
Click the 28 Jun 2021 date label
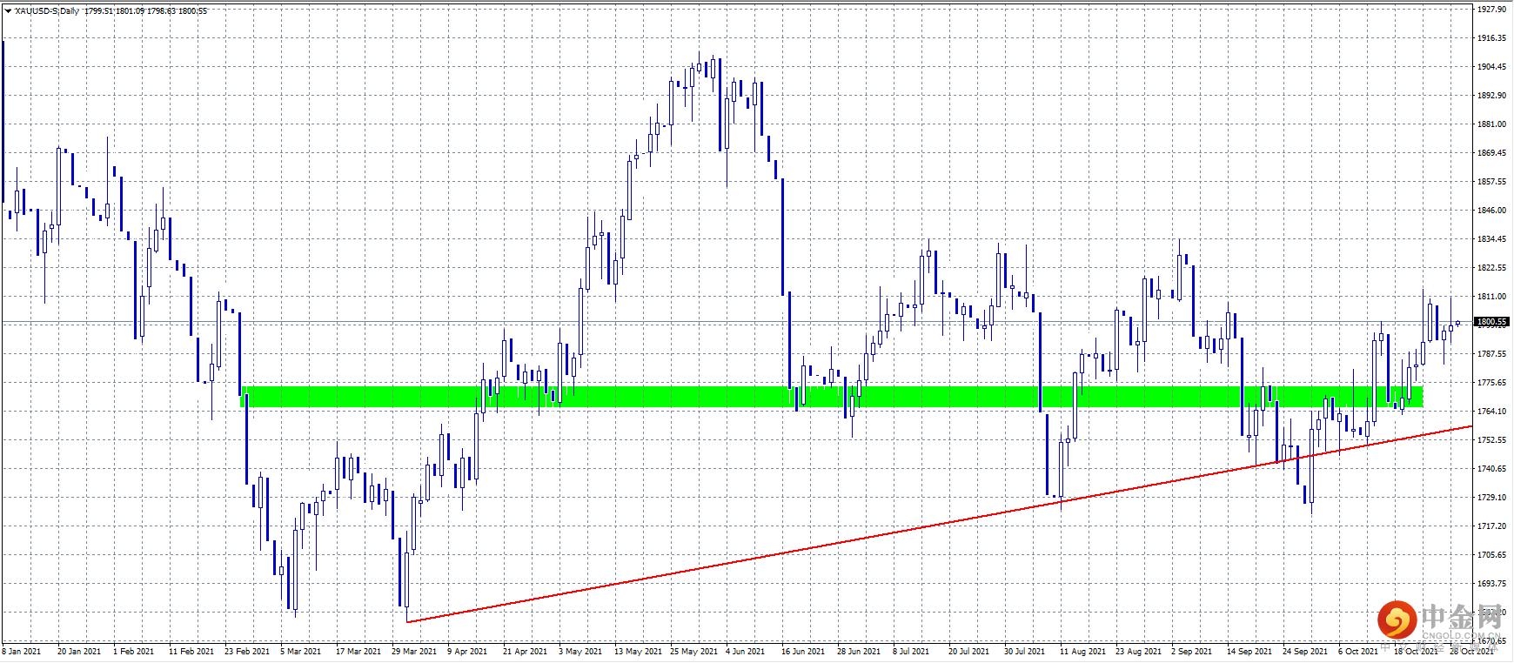click(859, 652)
